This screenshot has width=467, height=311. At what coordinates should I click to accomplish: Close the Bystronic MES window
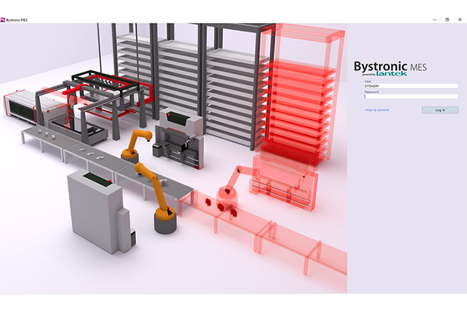click(460, 20)
